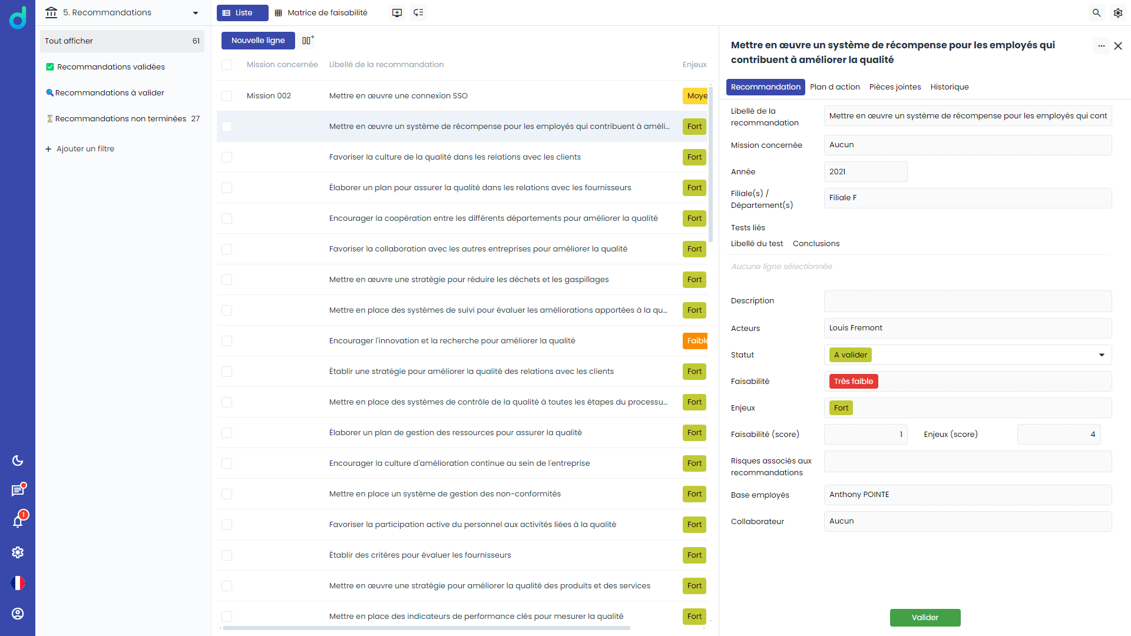Click the screen/monitor icon in toolbar
Viewport: 1131px width, 636px height.
(397, 12)
